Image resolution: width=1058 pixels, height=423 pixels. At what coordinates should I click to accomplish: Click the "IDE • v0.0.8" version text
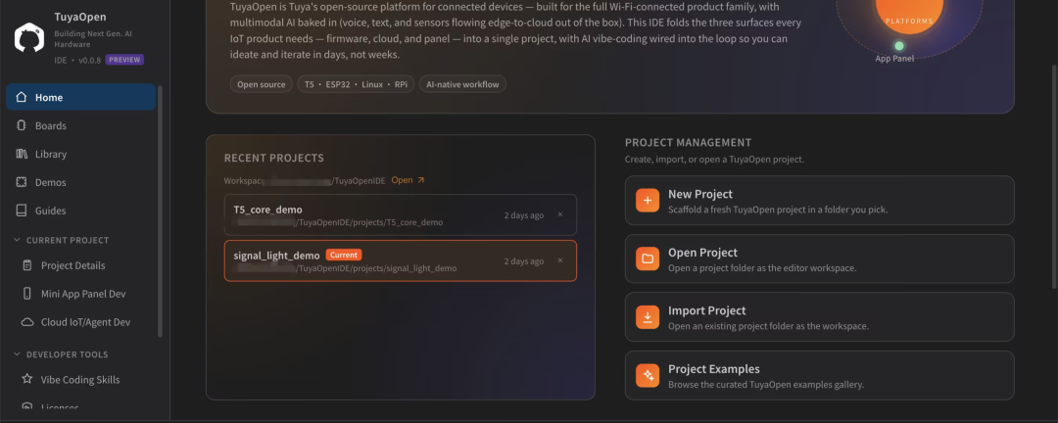(77, 60)
